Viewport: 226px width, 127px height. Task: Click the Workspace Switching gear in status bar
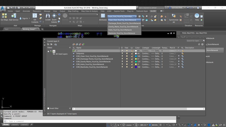point(199,125)
